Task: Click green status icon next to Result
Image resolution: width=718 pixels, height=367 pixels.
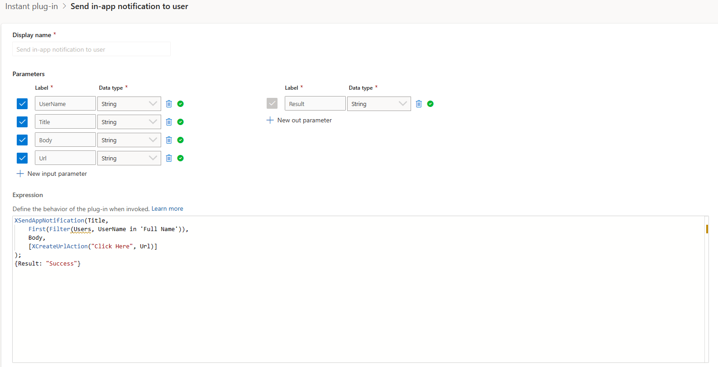Action: click(431, 104)
